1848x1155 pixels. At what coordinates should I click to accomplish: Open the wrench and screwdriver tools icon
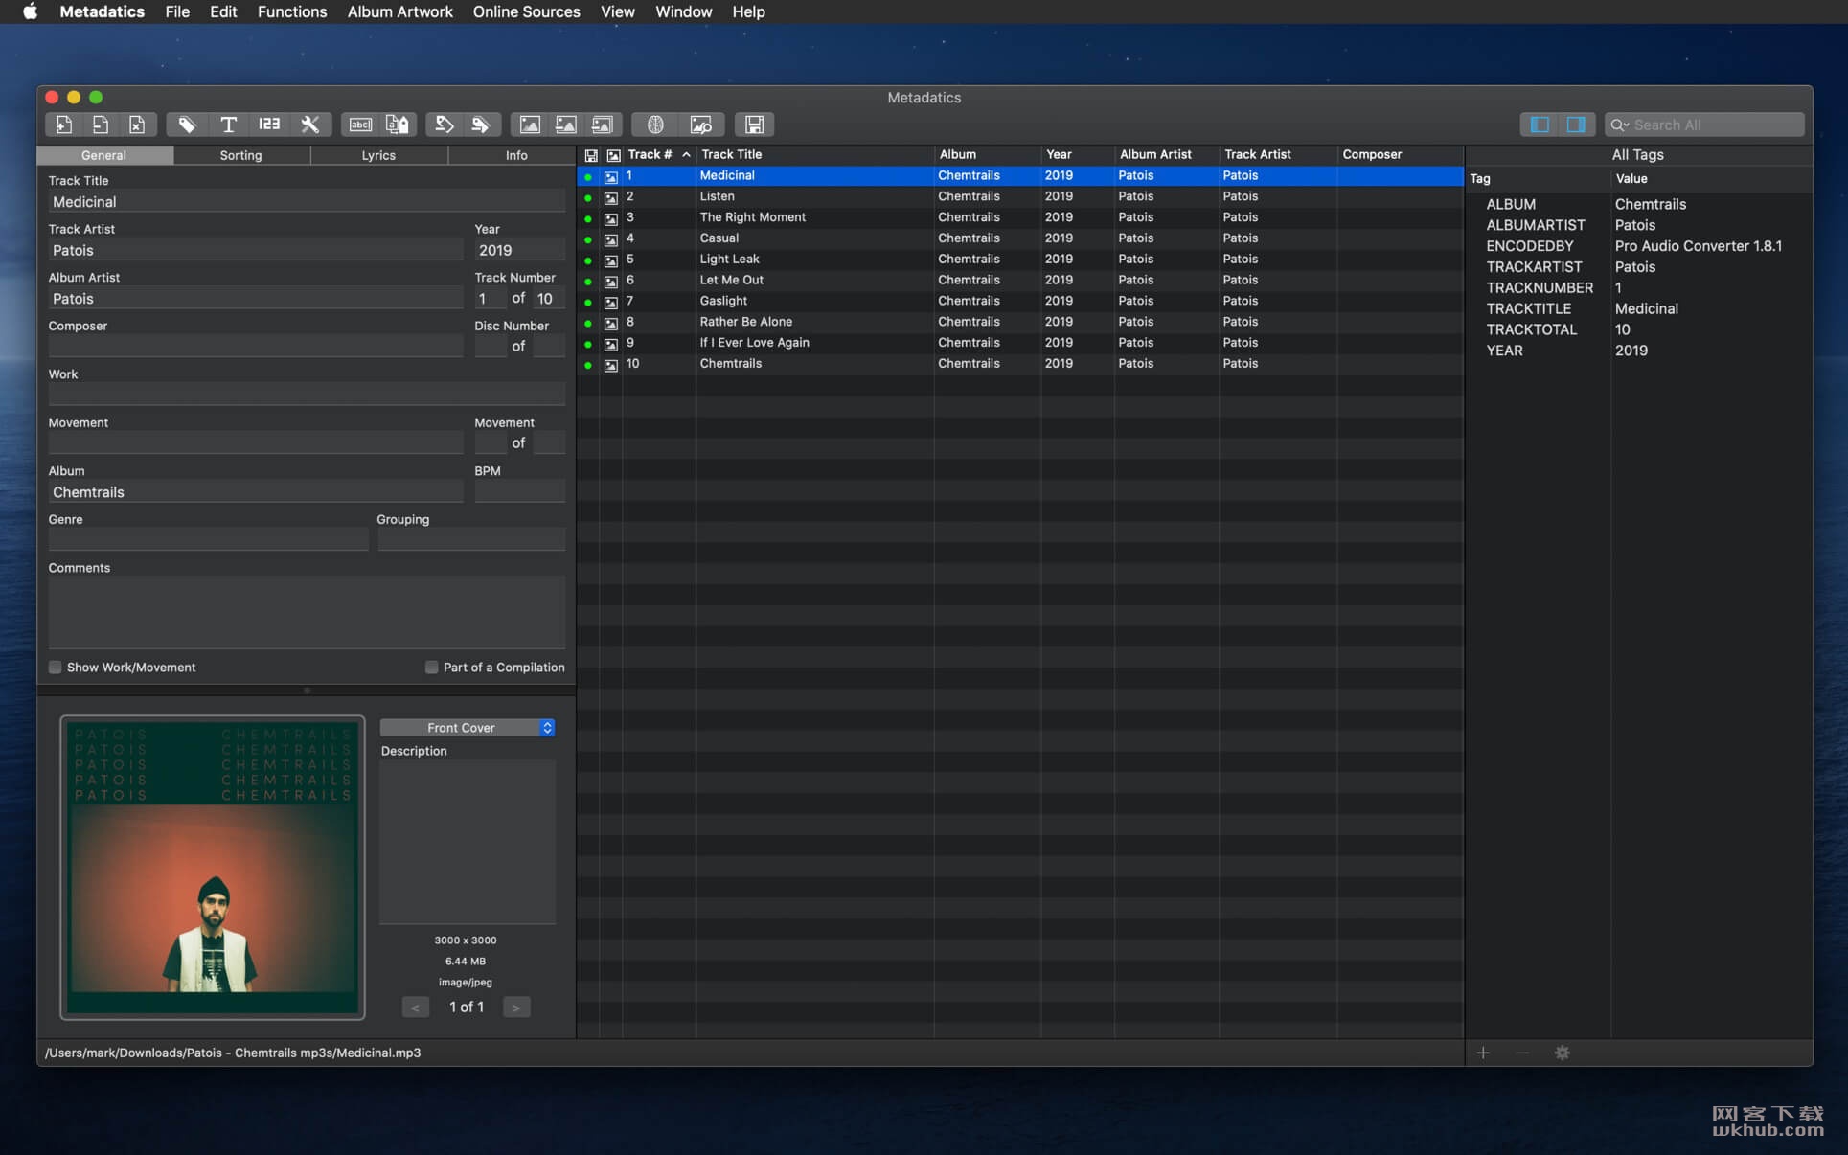click(x=310, y=125)
